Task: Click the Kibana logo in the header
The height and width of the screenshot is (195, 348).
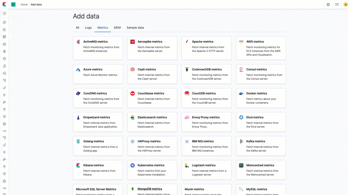Action: click(4, 4)
